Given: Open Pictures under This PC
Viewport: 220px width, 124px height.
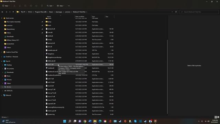Looking at the screenshot, I should pyautogui.click(x=9, y=80).
